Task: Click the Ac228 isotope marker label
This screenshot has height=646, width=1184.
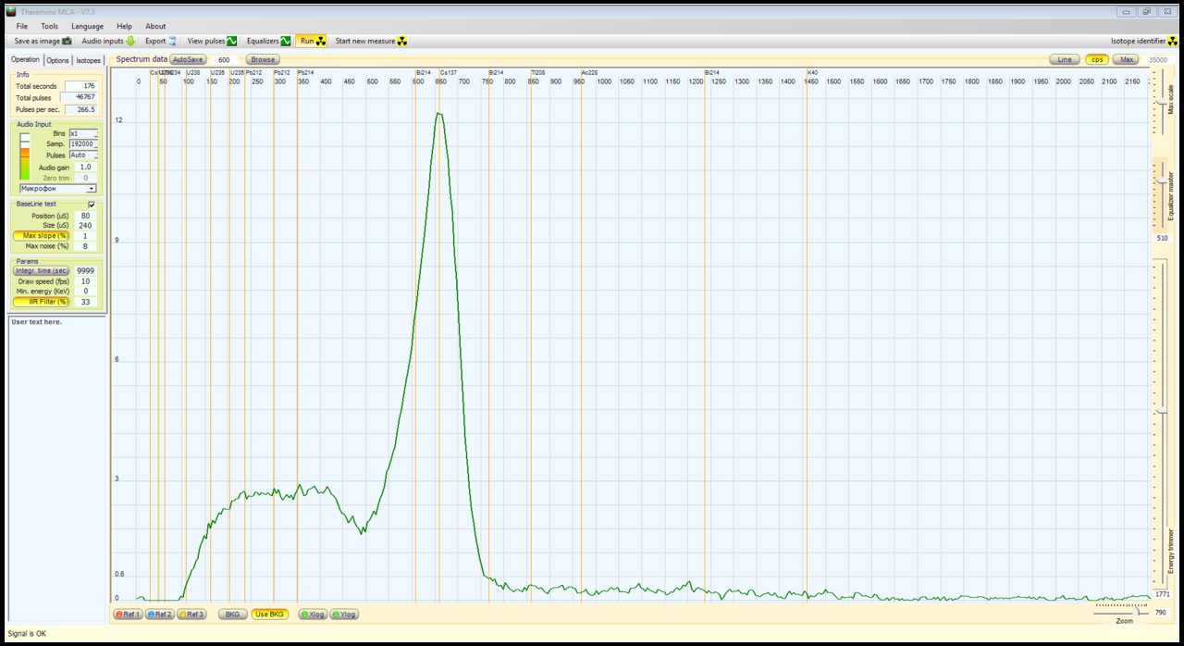Action: point(590,72)
